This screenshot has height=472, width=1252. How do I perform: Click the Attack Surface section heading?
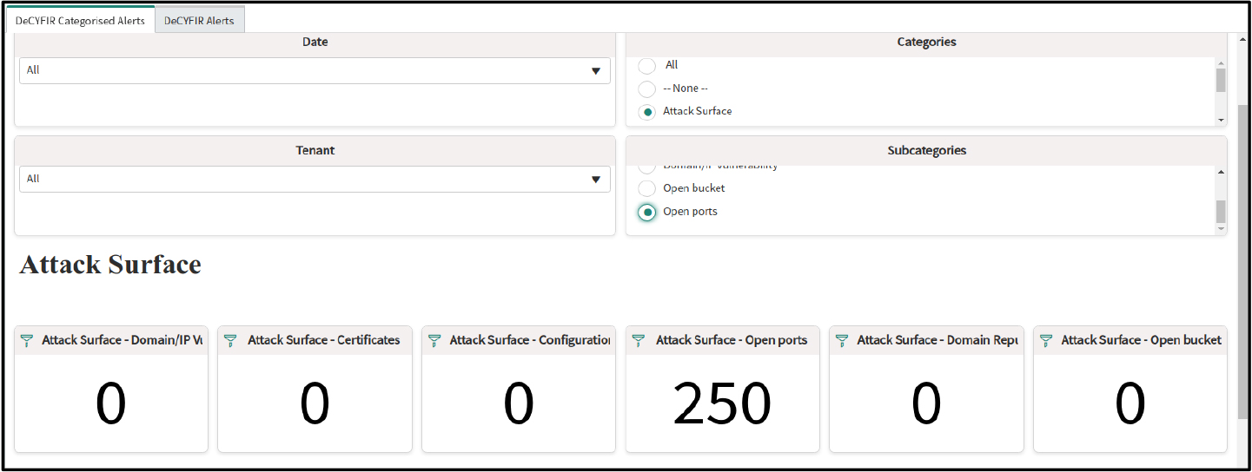(x=110, y=265)
